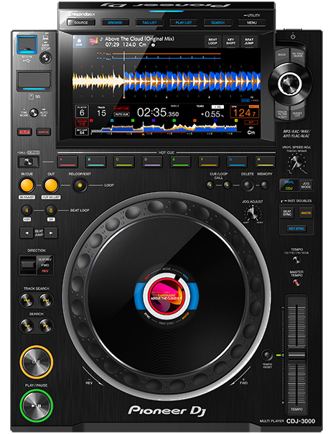This screenshot has height=434, width=333.
Task: Cycle the TEMPO range button
Action: click(x=296, y=260)
